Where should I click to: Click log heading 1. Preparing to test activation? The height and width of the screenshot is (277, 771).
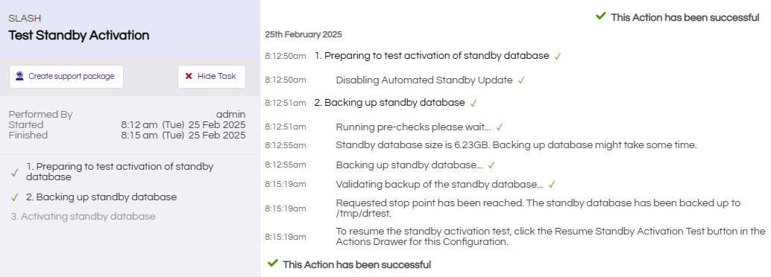432,56
